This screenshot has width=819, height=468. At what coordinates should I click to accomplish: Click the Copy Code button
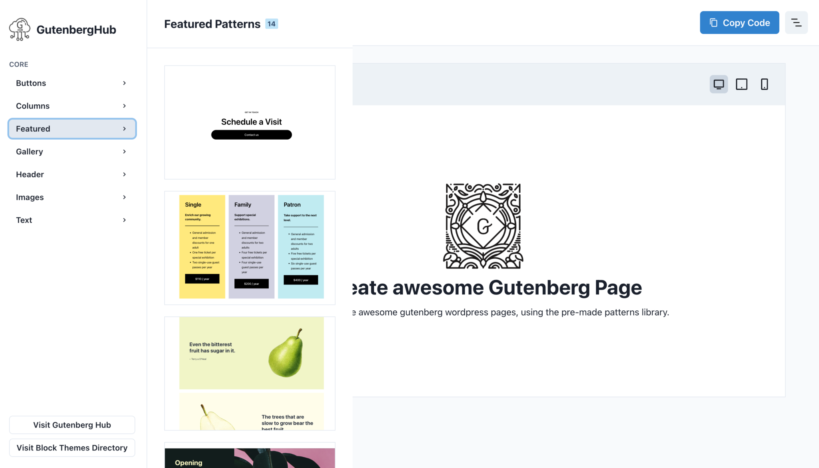[739, 23]
